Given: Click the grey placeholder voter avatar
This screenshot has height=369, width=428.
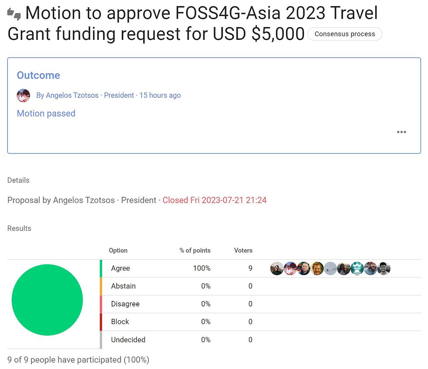Looking at the screenshot, I should point(330,268).
